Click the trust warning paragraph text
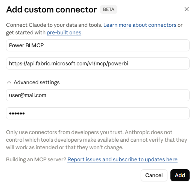This screenshot has height=187, width=196. (x=97, y=140)
